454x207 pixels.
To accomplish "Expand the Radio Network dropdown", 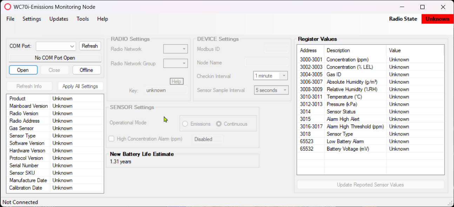I will [x=175, y=49].
